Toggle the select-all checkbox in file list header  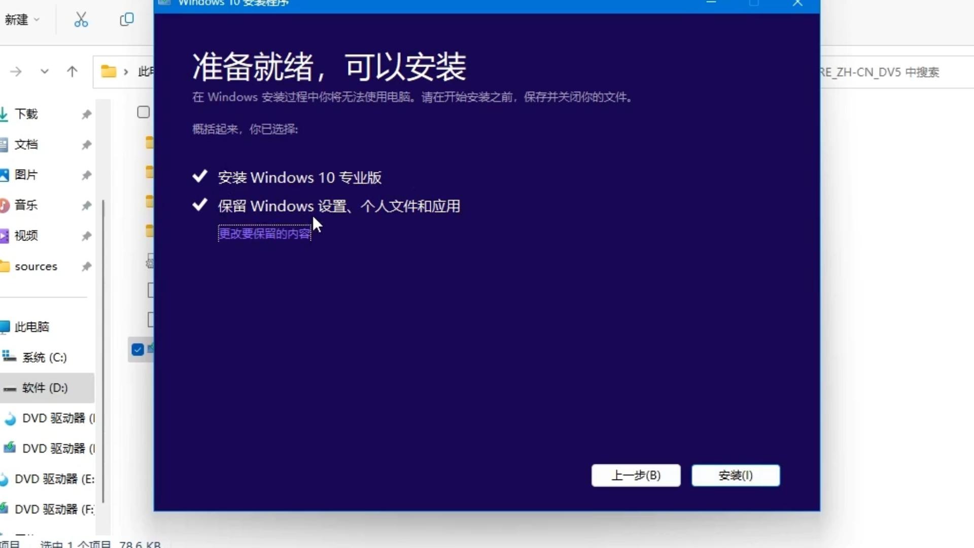pos(144,112)
